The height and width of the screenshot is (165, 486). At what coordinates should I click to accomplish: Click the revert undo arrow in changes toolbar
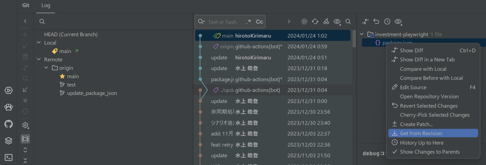click(376, 21)
